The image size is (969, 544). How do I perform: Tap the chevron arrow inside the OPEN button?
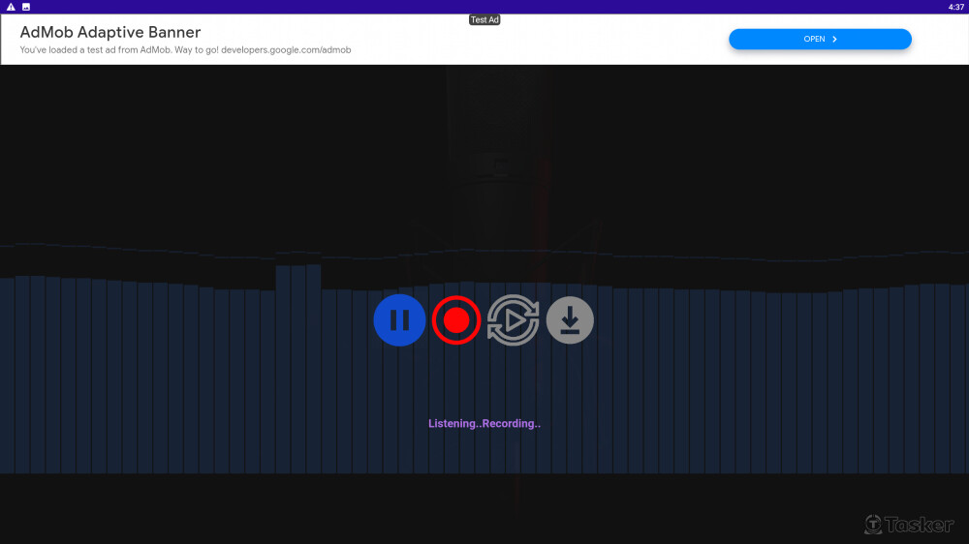point(834,40)
